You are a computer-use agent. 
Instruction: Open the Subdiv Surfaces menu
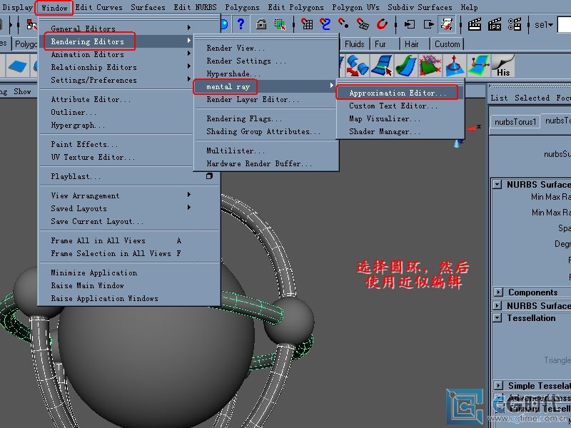[x=420, y=7]
